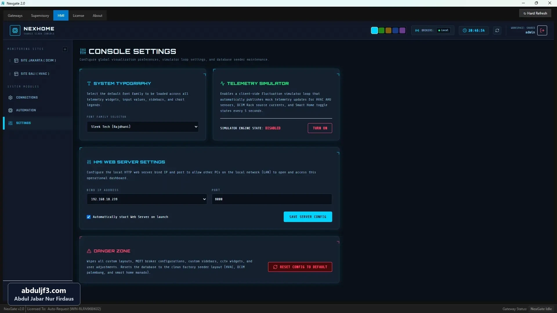The height and width of the screenshot is (313, 557).
Task: Click the System Typography T icon
Action: click(89, 83)
